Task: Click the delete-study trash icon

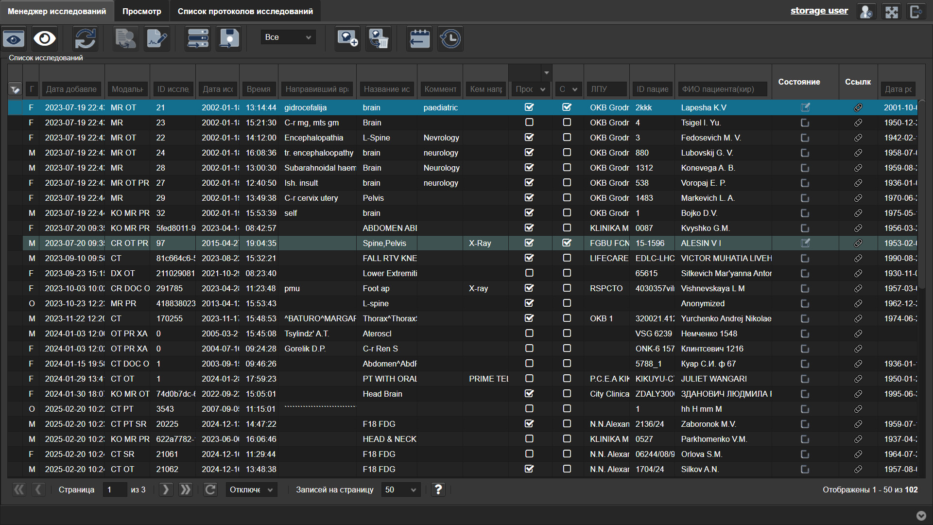Action: tap(379, 38)
